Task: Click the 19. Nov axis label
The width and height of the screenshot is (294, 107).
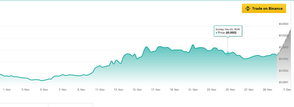Action: pyautogui.click(x=174, y=90)
